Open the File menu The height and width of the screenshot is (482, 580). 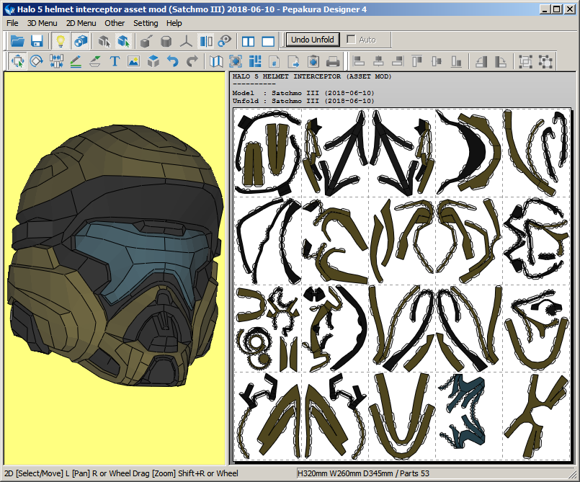click(x=12, y=23)
